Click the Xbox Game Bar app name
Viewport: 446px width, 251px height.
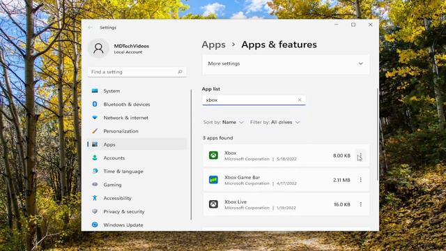tap(242, 177)
